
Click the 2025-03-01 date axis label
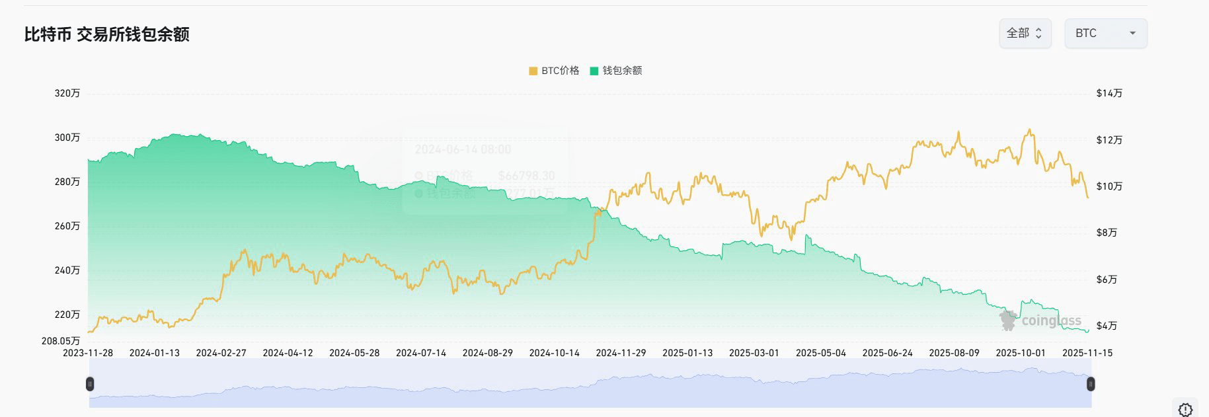click(x=754, y=353)
